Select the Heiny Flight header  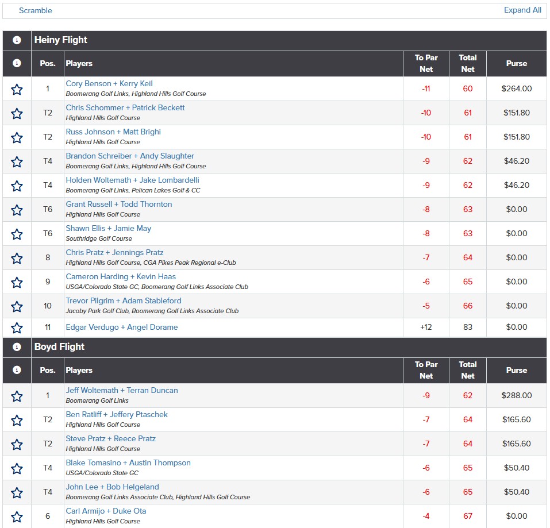pos(61,40)
